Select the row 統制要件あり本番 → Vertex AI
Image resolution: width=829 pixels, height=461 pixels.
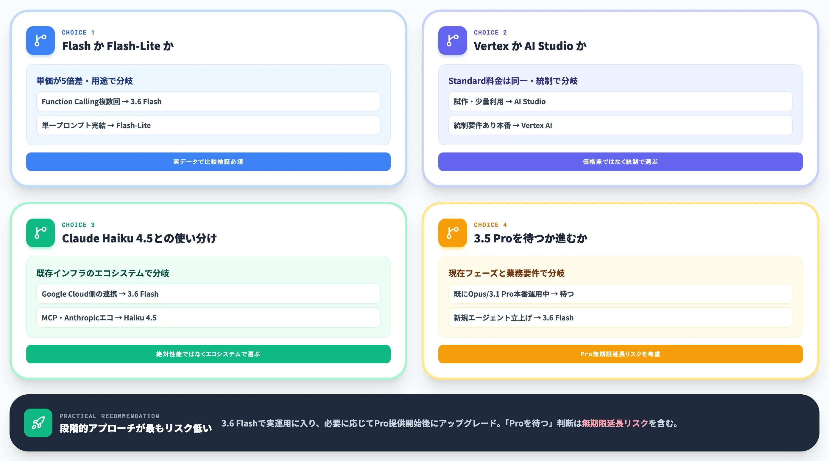click(x=620, y=125)
